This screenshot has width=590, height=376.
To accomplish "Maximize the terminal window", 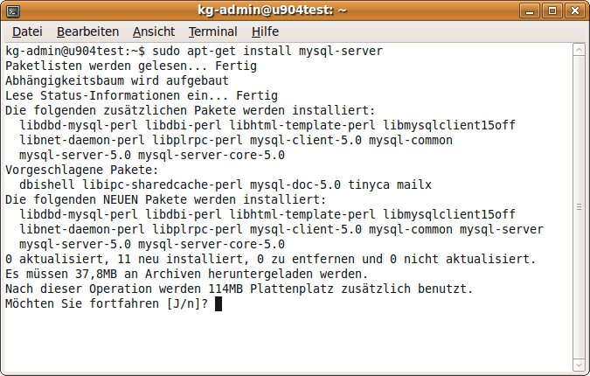I will point(553,10).
